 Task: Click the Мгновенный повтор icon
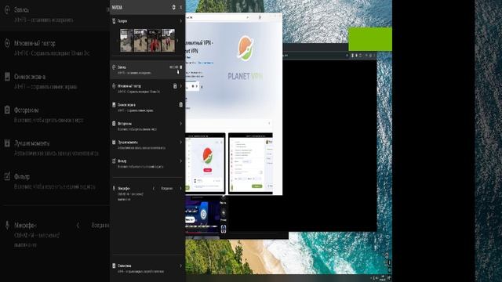114,86
